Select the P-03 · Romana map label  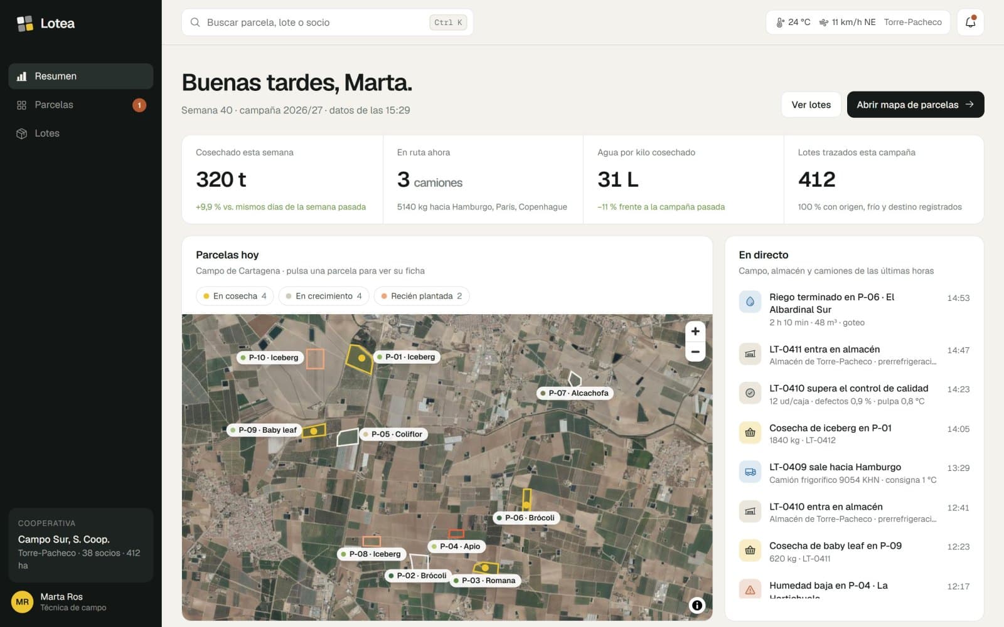tap(486, 581)
